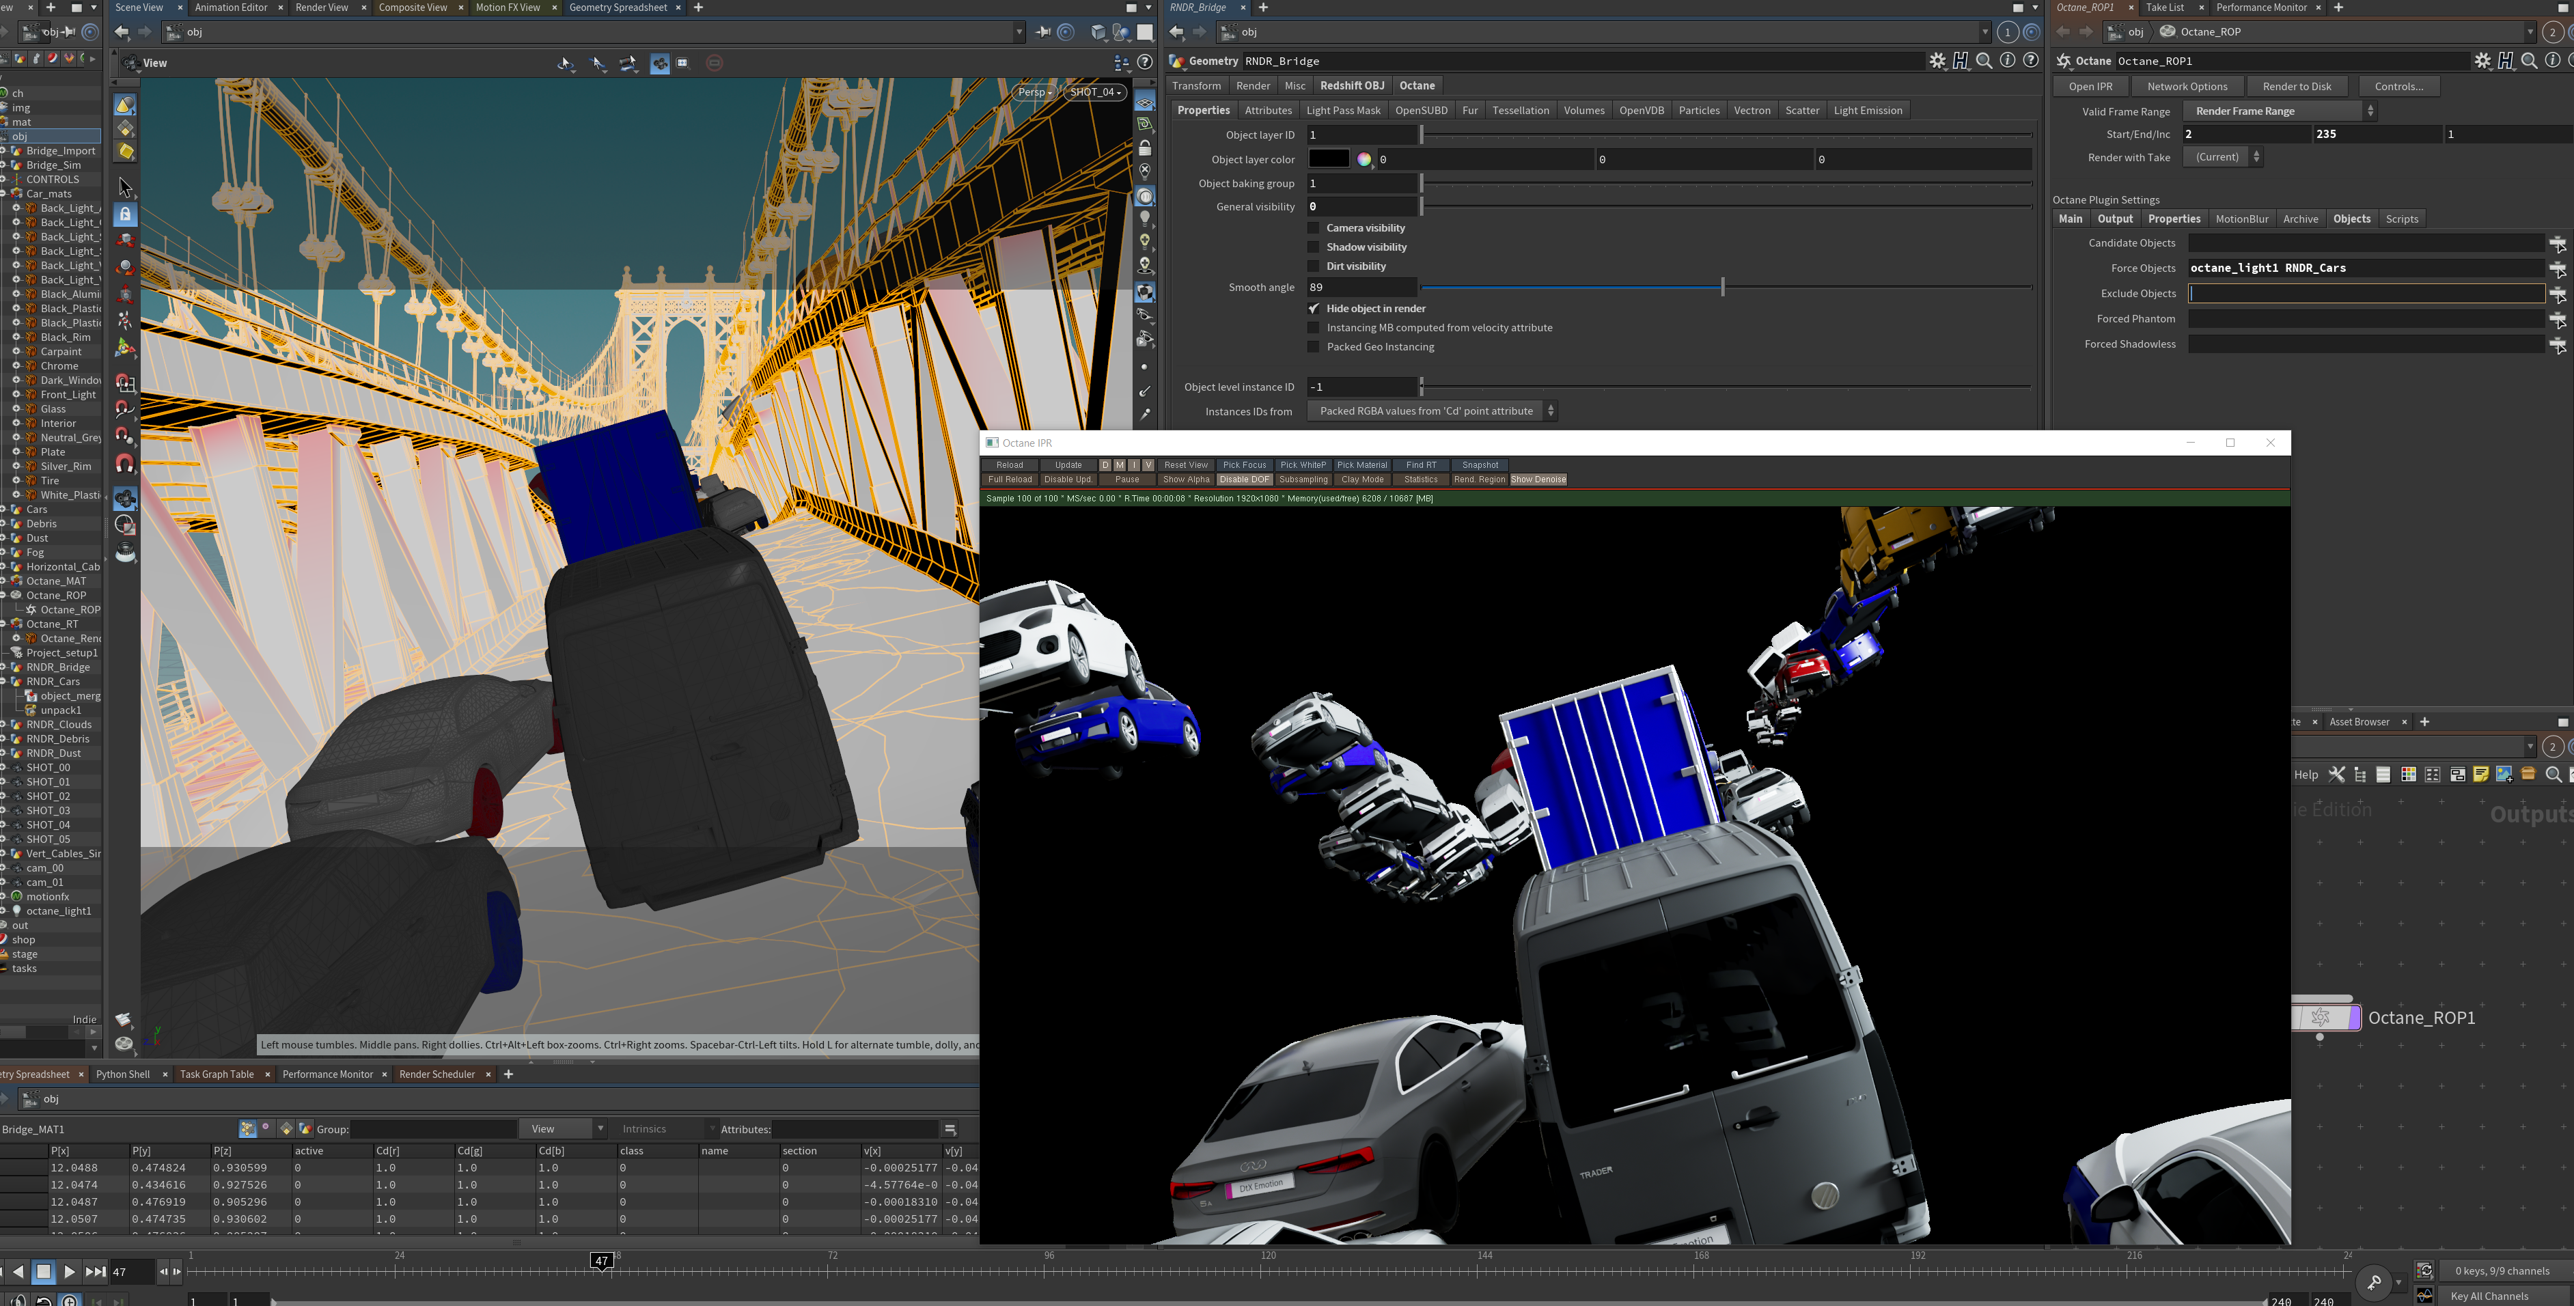This screenshot has height=1306, width=2574.
Task: Enable the Camera visibility checkbox
Action: pos(1314,228)
